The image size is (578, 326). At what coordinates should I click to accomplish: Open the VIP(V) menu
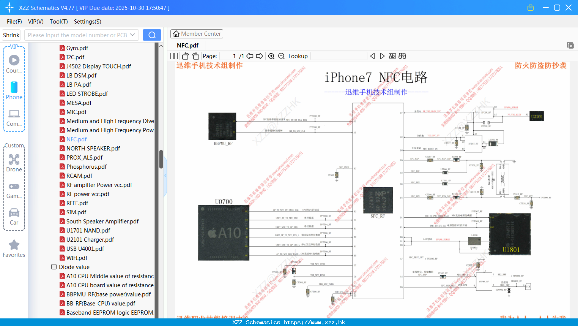[x=36, y=22]
